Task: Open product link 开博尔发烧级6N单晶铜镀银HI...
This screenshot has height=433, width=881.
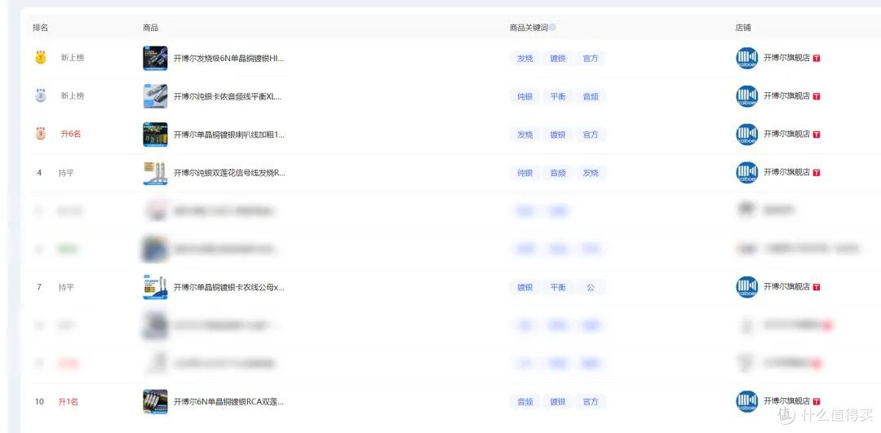Action: click(x=228, y=58)
